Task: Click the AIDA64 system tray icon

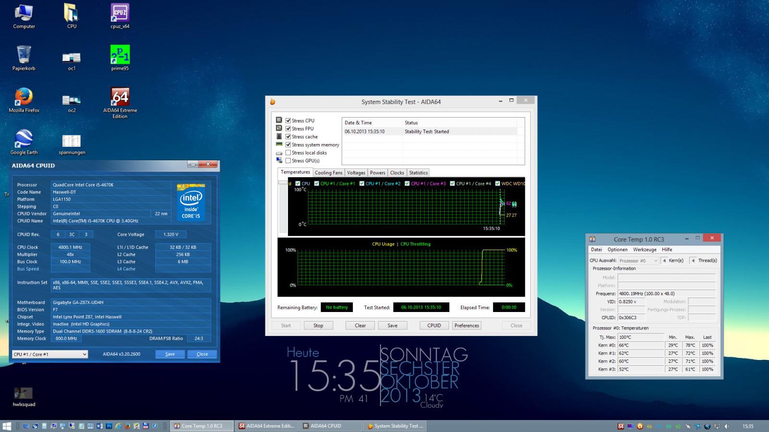Action: [x=621, y=426]
